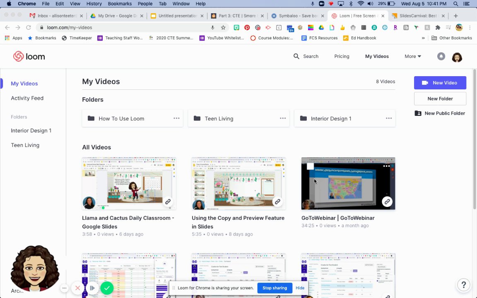Viewport: 477px width, 298px height.
Task: Click Stop sharing in the sharing bar
Action: tap(275, 288)
